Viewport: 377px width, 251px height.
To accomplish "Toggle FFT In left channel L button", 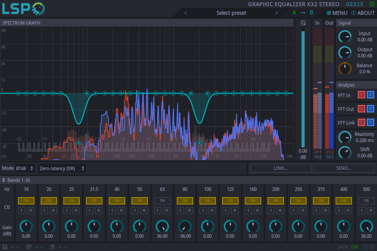I will pos(361,95).
